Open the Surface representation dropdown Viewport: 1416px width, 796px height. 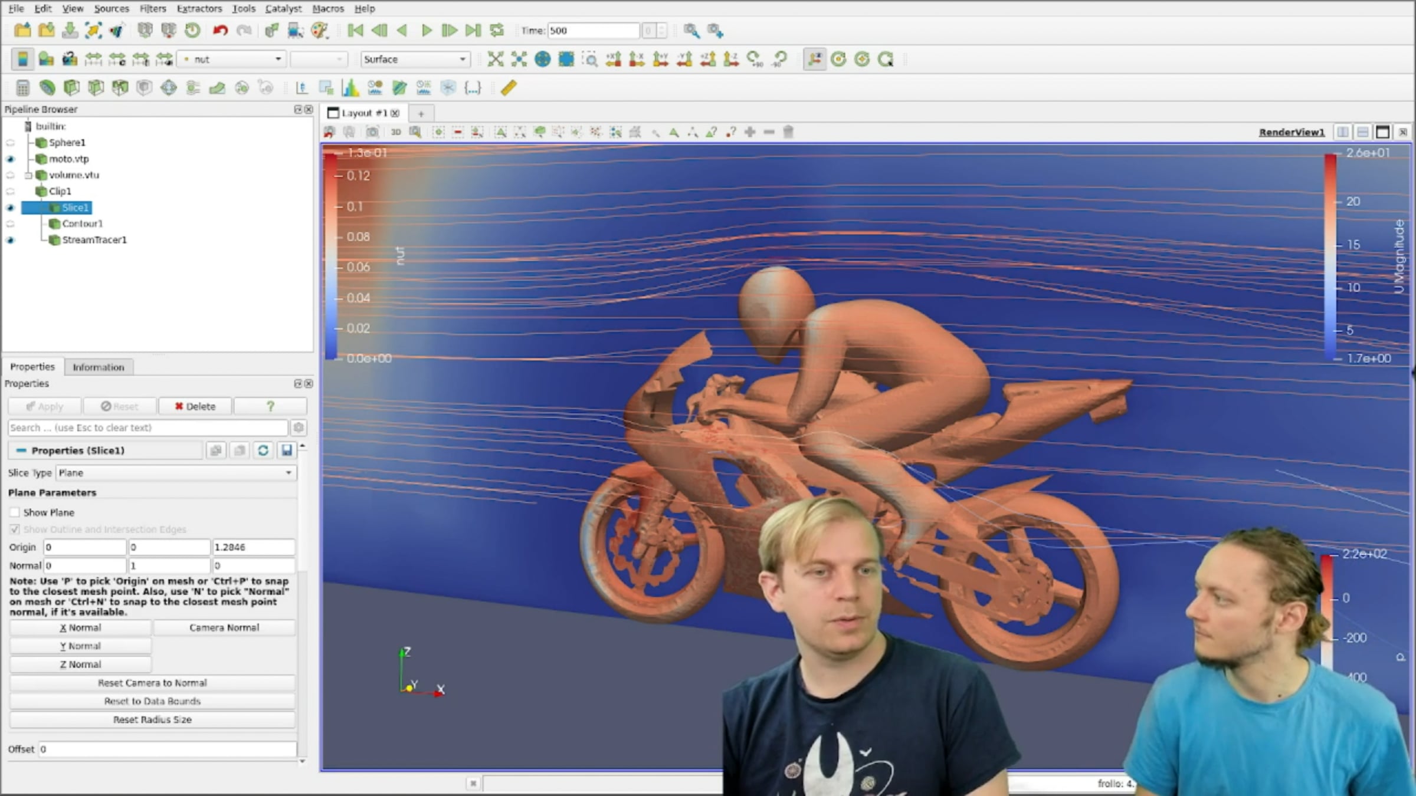(x=415, y=60)
